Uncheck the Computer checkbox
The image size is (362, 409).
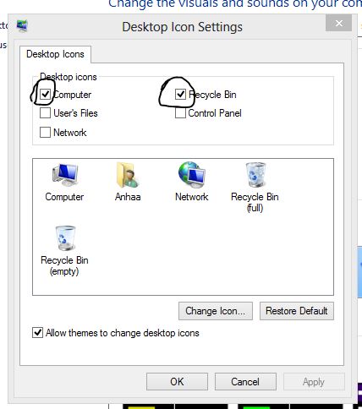[45, 95]
